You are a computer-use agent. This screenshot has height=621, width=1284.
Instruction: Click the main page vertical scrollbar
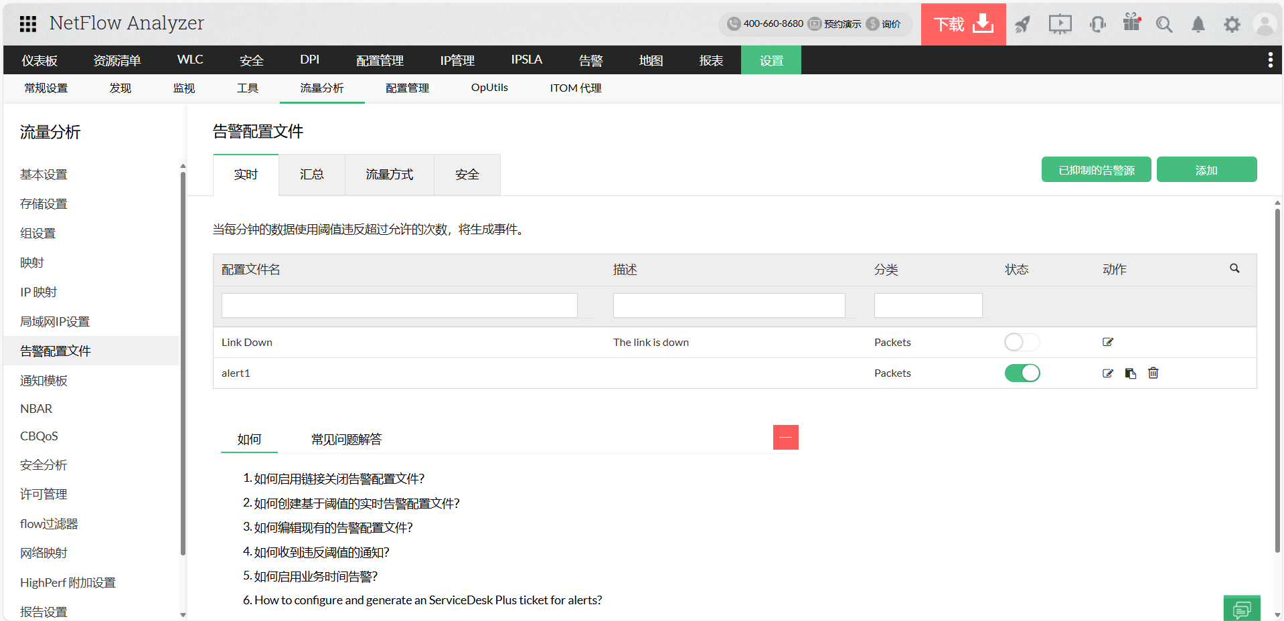1277,380
